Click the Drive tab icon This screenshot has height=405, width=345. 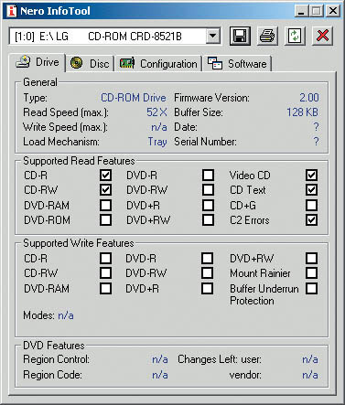click(x=23, y=62)
